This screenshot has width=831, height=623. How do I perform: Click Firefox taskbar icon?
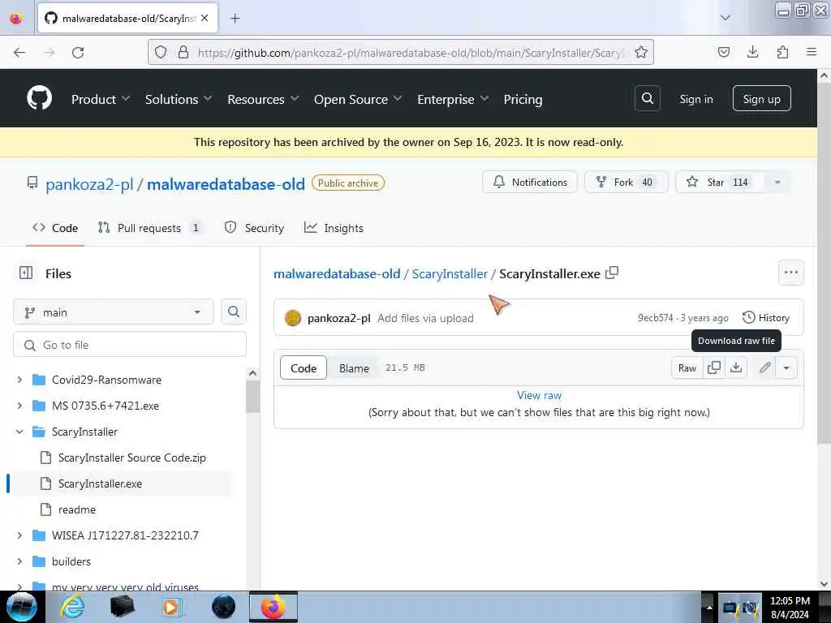(x=273, y=607)
